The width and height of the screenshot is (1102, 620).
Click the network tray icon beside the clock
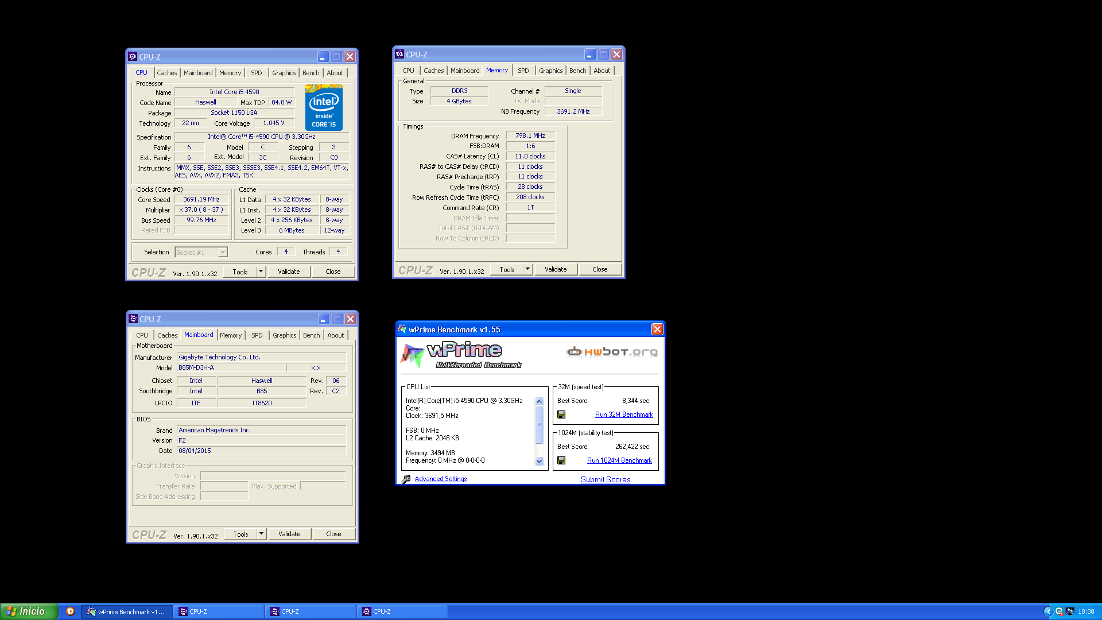pos(1070,611)
